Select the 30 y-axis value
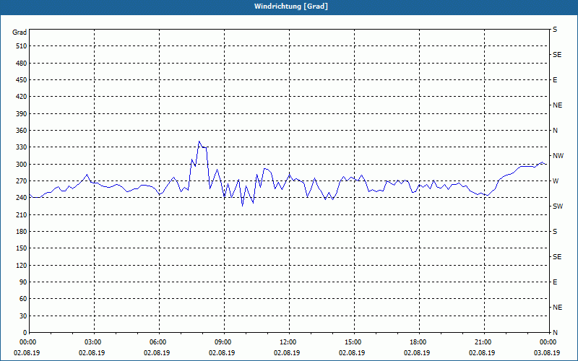 pyautogui.click(x=23, y=316)
